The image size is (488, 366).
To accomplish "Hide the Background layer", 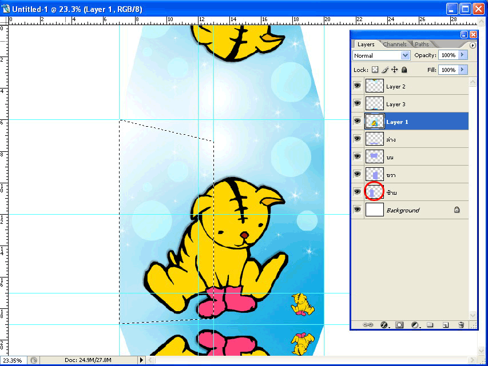I will click(x=358, y=210).
